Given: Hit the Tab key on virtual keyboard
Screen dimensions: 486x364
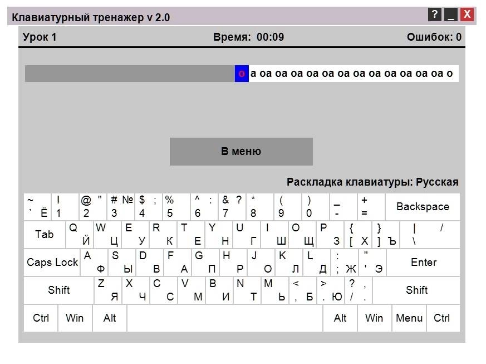Looking at the screenshot, I should 45,235.
